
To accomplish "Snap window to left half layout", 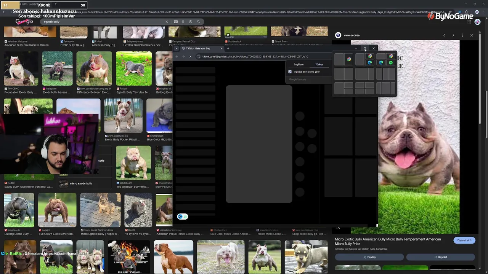I will (x=339, y=59).
